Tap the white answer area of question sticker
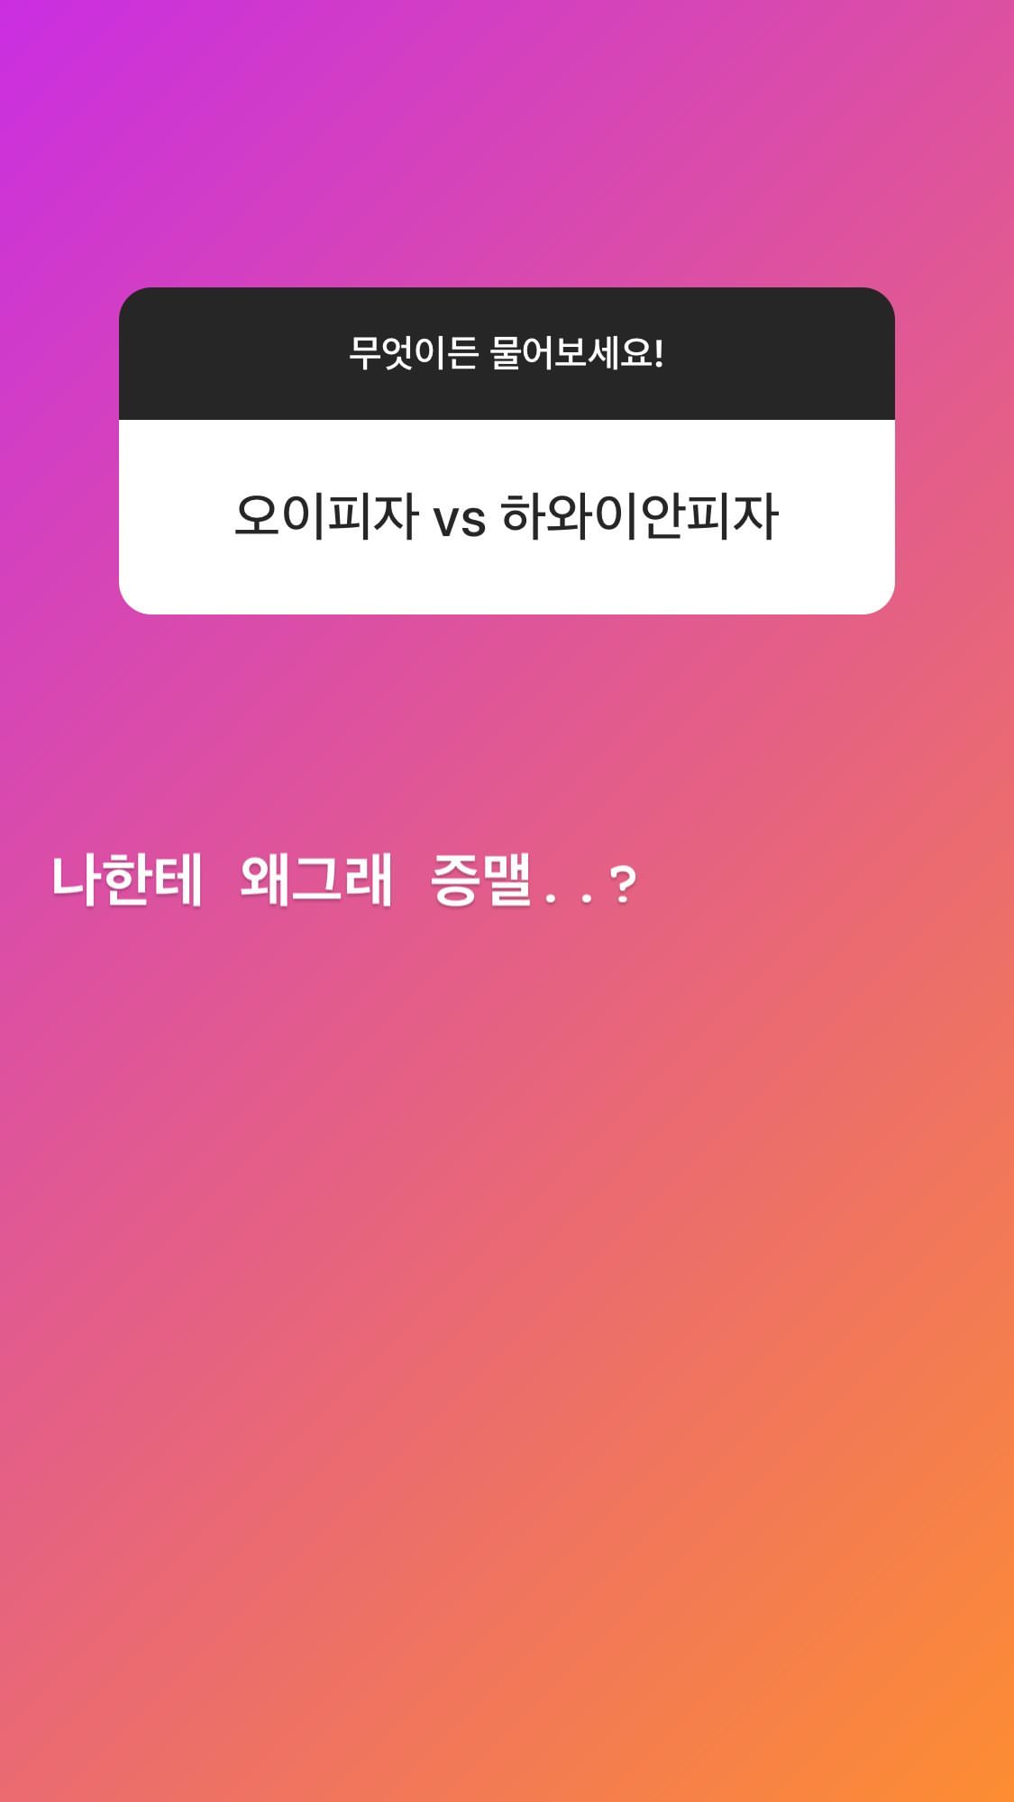Viewport: 1014px width, 1802px height. (507, 516)
